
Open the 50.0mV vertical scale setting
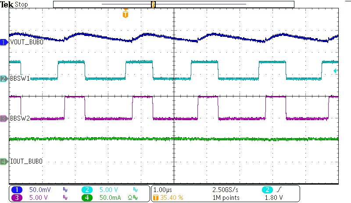pyautogui.click(x=39, y=189)
